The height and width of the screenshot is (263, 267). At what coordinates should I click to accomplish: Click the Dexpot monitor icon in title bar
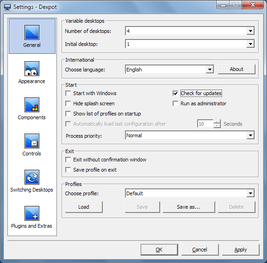[x=7, y=7]
